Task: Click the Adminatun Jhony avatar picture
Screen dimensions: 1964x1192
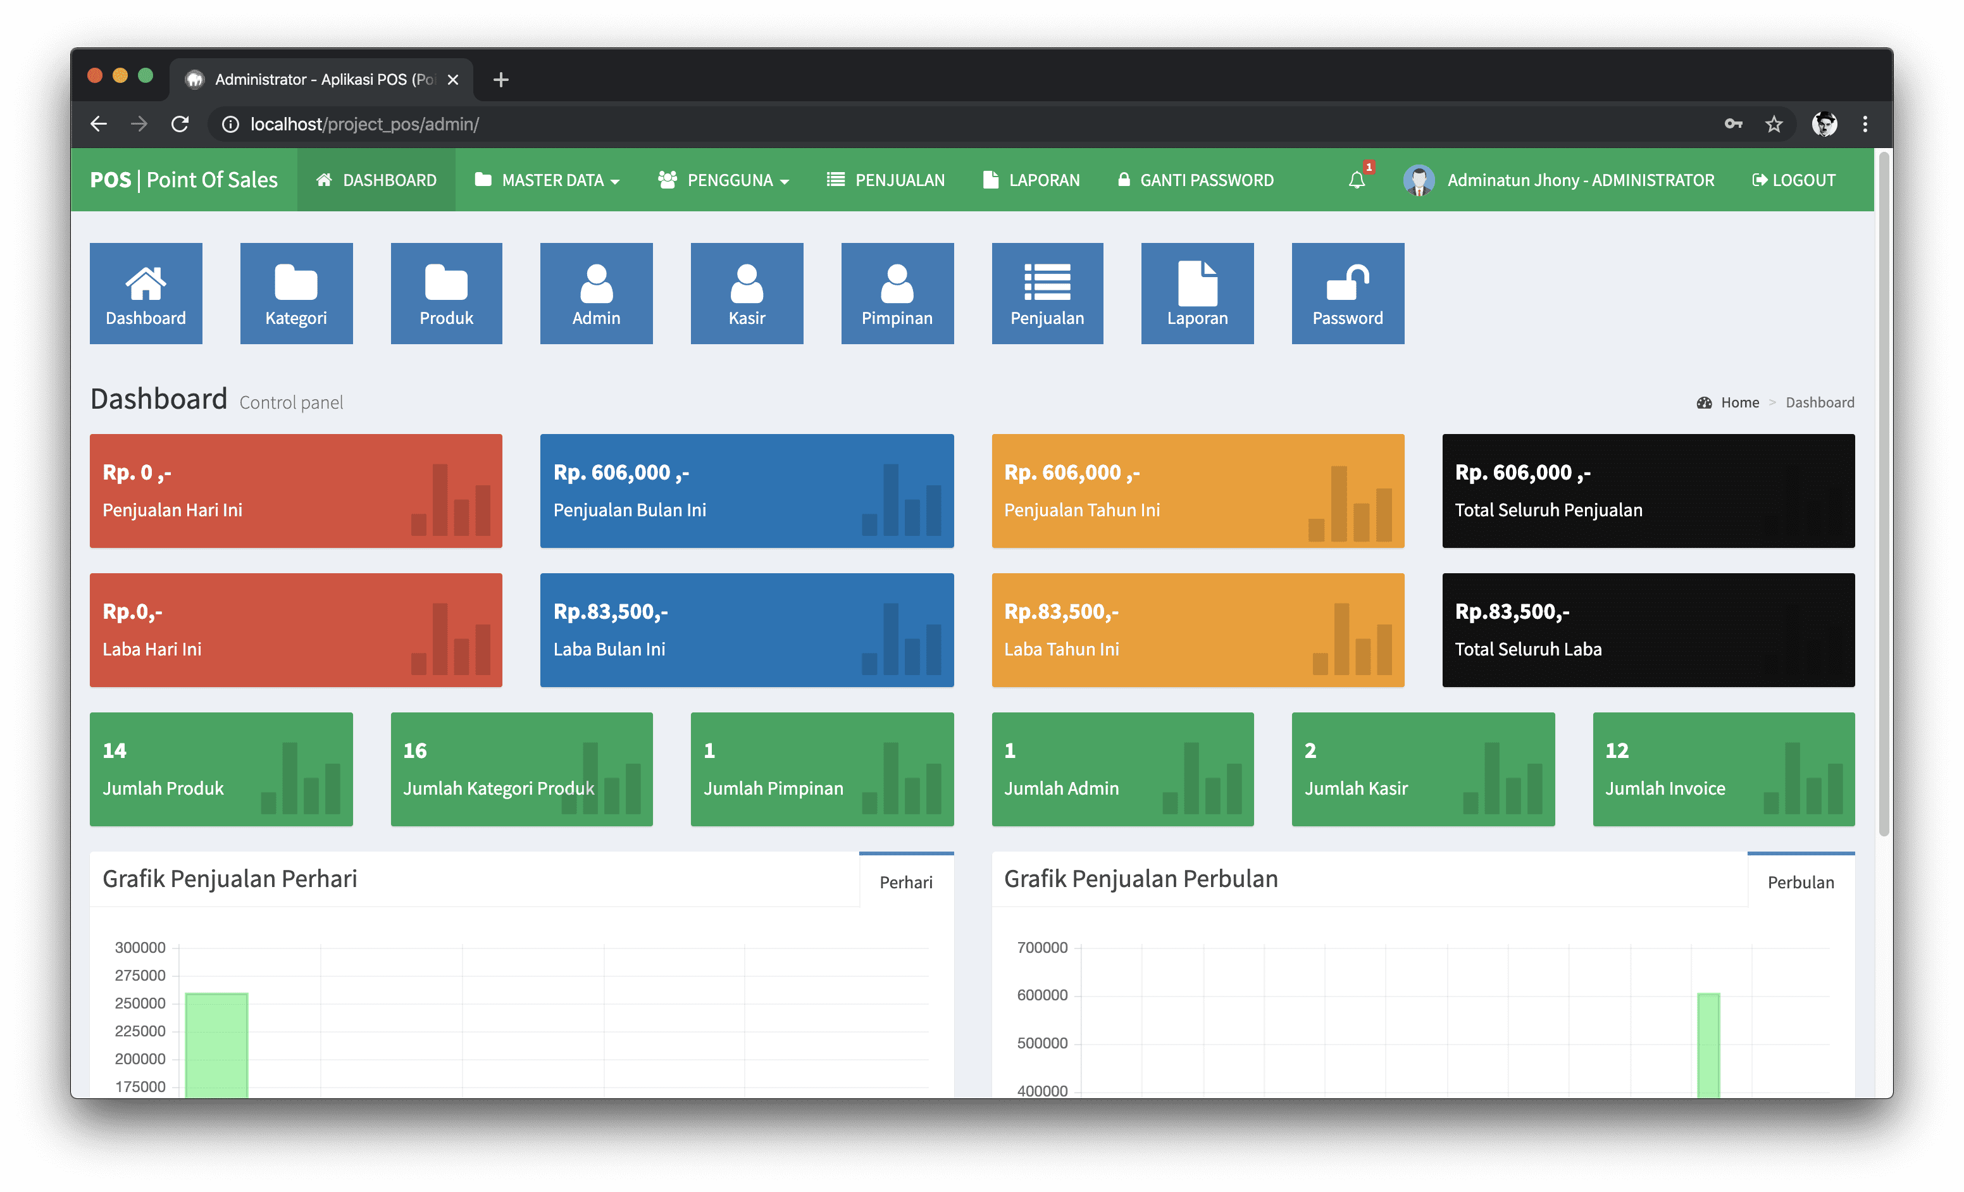Action: (1419, 180)
